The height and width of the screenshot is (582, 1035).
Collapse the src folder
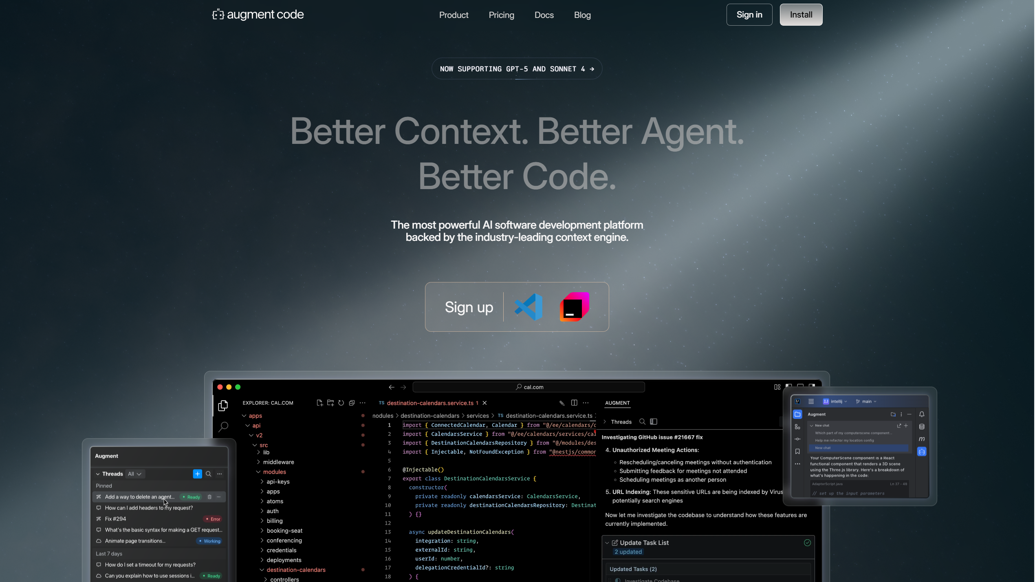coord(255,445)
